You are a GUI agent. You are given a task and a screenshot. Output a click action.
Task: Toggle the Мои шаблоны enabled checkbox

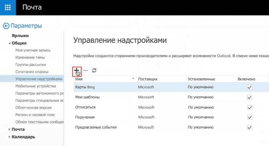tap(249, 97)
